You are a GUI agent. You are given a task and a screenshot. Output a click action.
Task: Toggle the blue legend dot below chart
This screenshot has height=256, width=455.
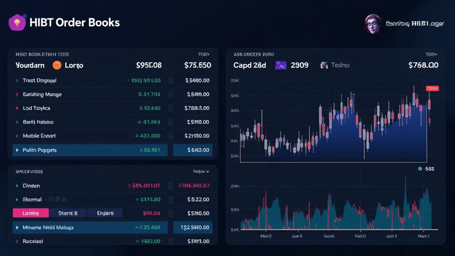point(420,169)
